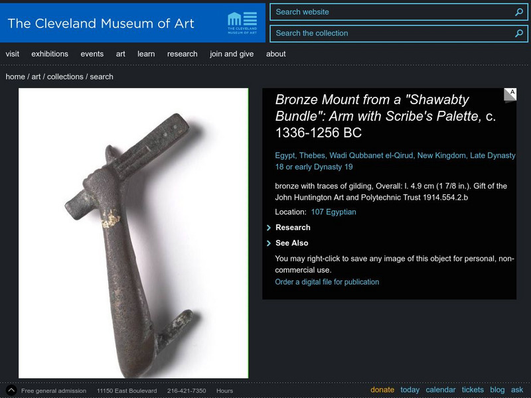Click 'Order a digital file for publication'

click(327, 282)
